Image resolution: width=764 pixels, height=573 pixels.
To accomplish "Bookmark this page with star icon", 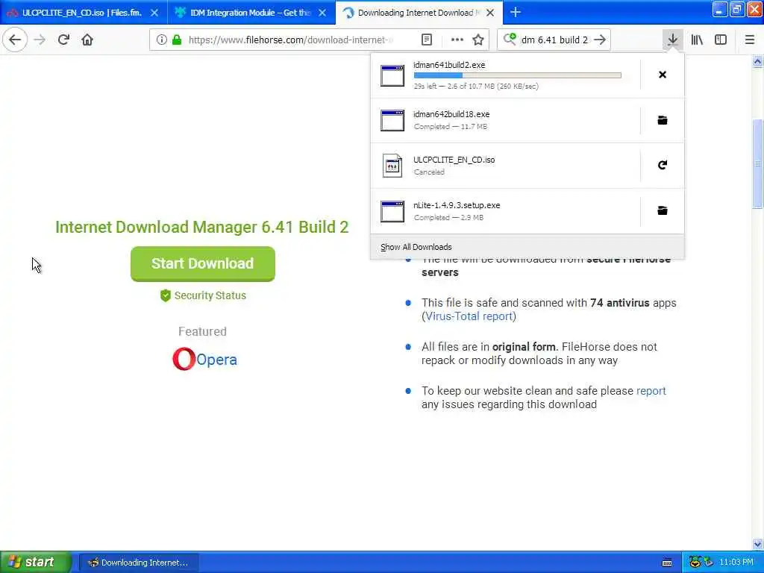I will 478,40.
